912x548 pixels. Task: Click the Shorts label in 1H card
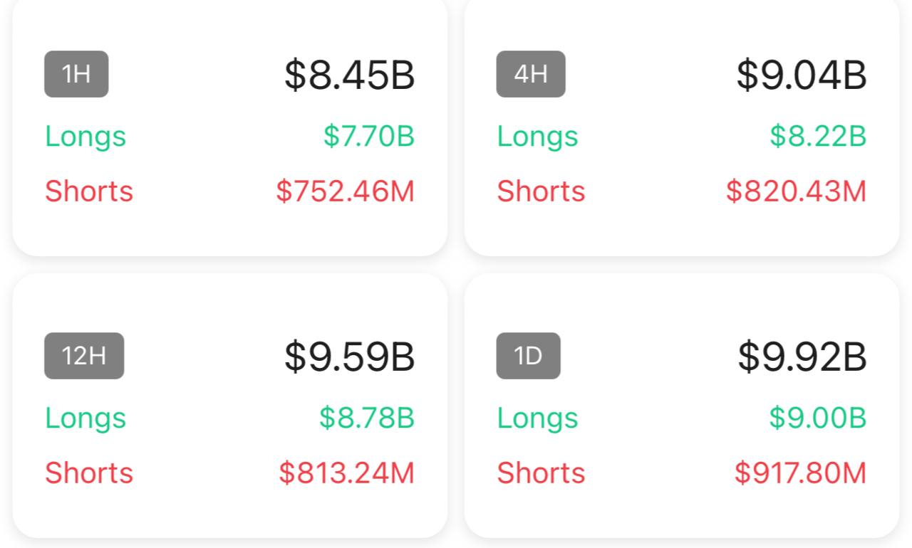click(x=89, y=191)
